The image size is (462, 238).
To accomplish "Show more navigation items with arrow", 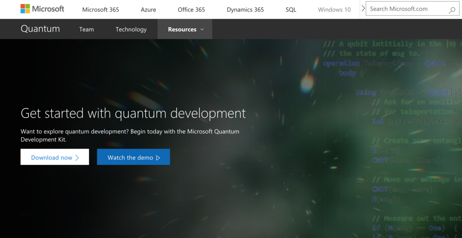I will [363, 9].
